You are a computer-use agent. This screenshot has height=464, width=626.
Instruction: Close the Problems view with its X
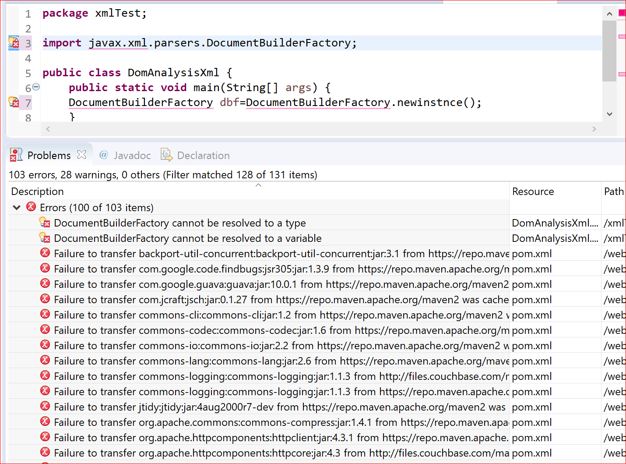[x=81, y=155]
